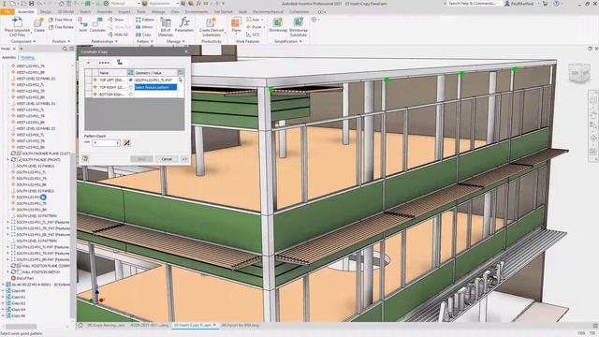Click Geometry / Value column header

(155, 73)
